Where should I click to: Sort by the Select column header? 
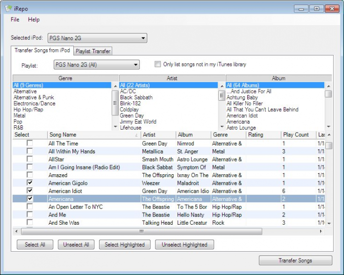pos(30,135)
